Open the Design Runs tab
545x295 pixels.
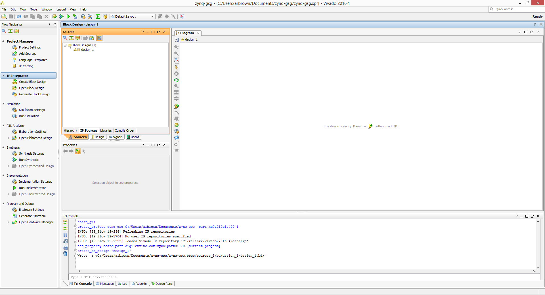pyautogui.click(x=162, y=284)
